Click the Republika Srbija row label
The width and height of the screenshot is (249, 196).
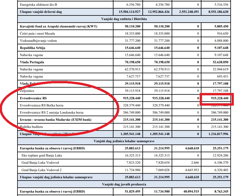(x=32, y=48)
